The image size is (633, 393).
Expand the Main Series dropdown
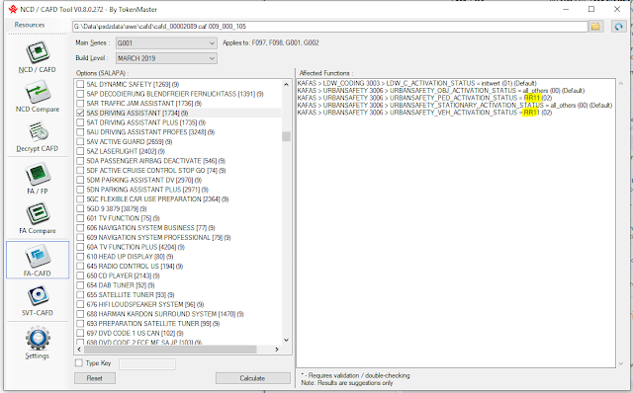coord(166,43)
